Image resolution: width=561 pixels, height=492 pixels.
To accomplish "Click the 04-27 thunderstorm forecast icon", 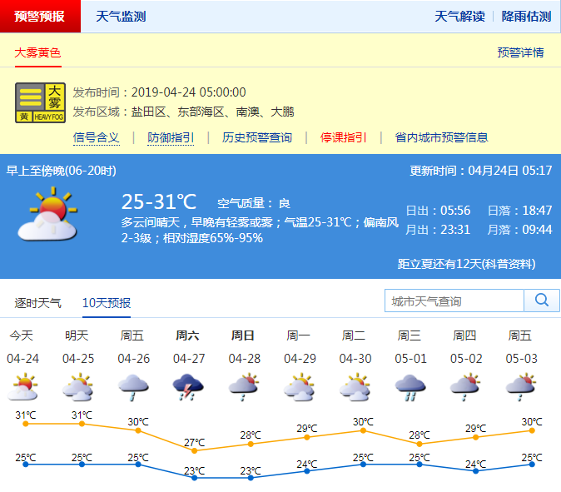I will 187,387.
